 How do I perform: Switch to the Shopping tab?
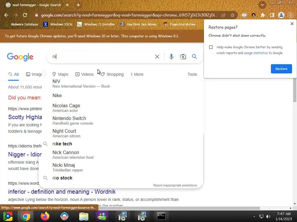(112, 74)
